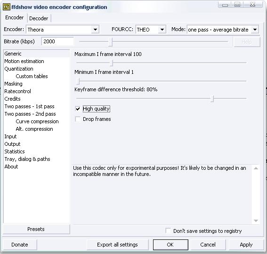Click the Keyframe difference threshold slider

[212, 98]
